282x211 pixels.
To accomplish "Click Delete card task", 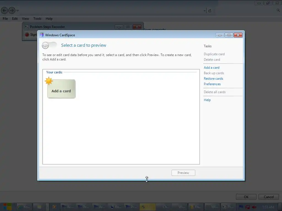I will 212,60.
